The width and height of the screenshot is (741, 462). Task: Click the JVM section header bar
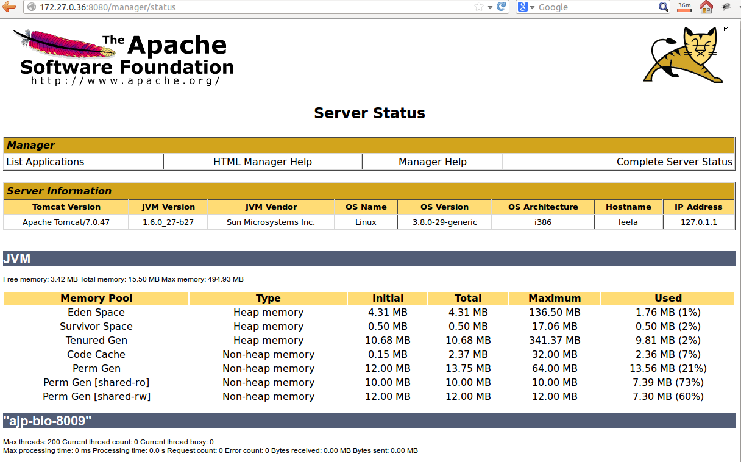369,259
